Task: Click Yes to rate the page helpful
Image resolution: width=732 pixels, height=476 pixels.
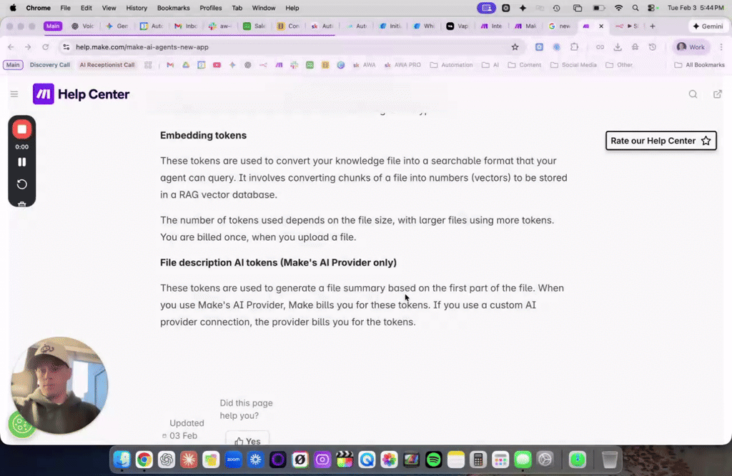Action: [x=247, y=440]
